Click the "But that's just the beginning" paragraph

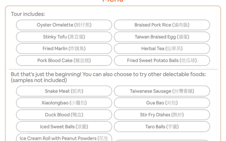coord(108,77)
